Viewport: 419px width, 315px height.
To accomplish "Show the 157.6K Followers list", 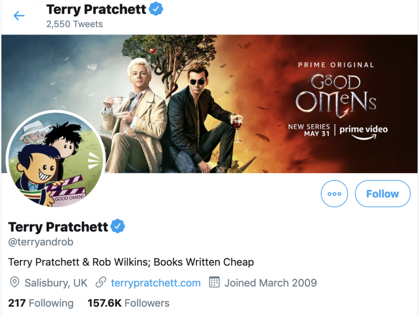I will click(128, 303).
